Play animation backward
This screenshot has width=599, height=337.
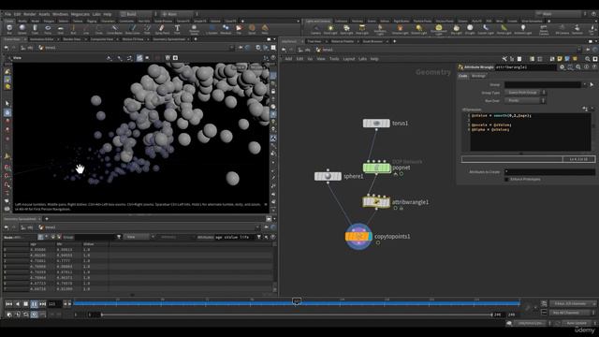[x=17, y=303]
